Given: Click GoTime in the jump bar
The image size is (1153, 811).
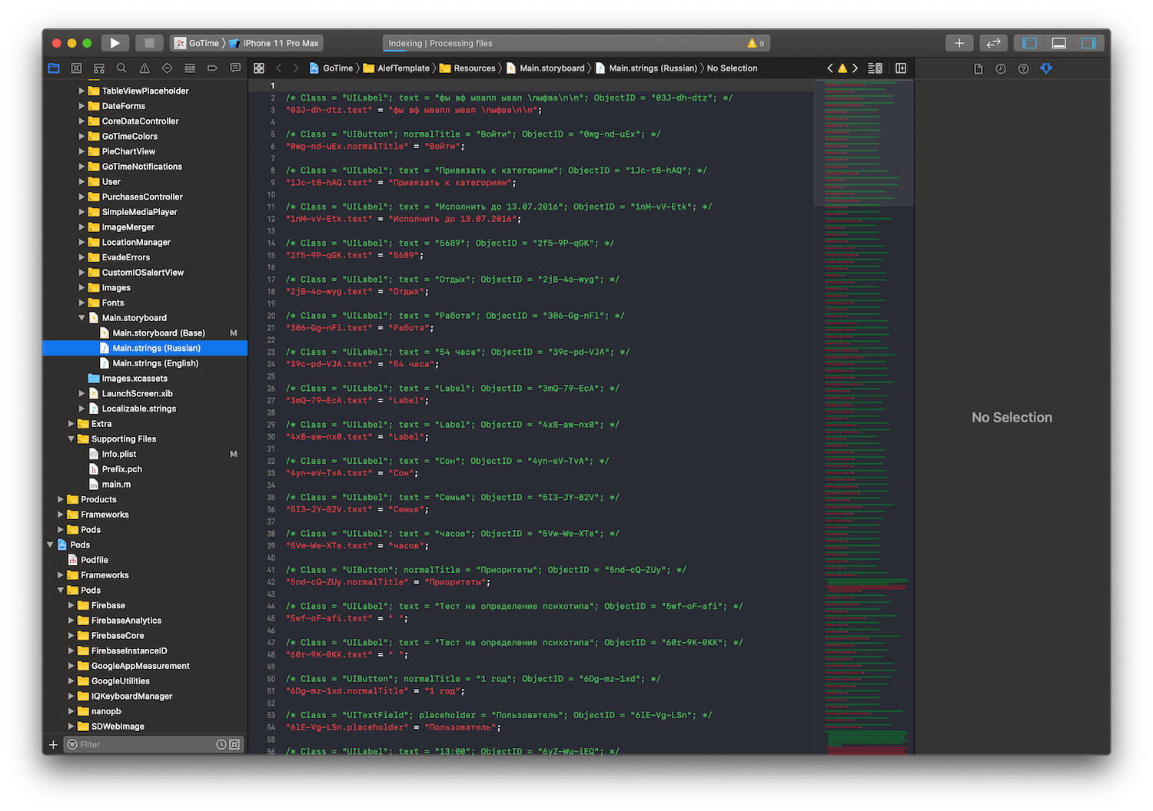Looking at the screenshot, I should (x=331, y=68).
